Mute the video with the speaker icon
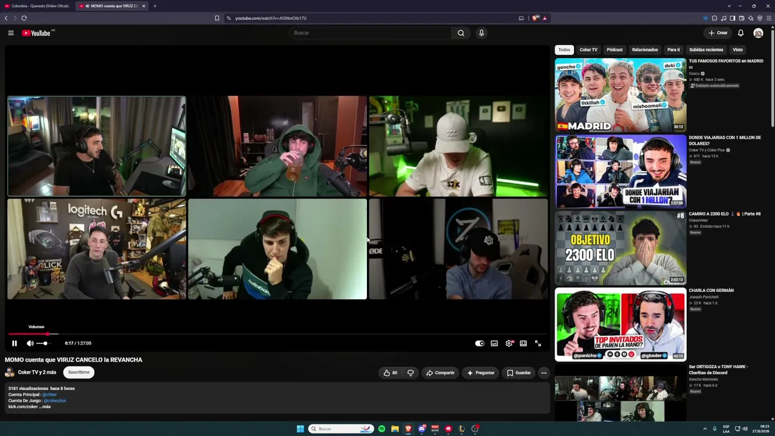This screenshot has width=775, height=436. click(30, 343)
